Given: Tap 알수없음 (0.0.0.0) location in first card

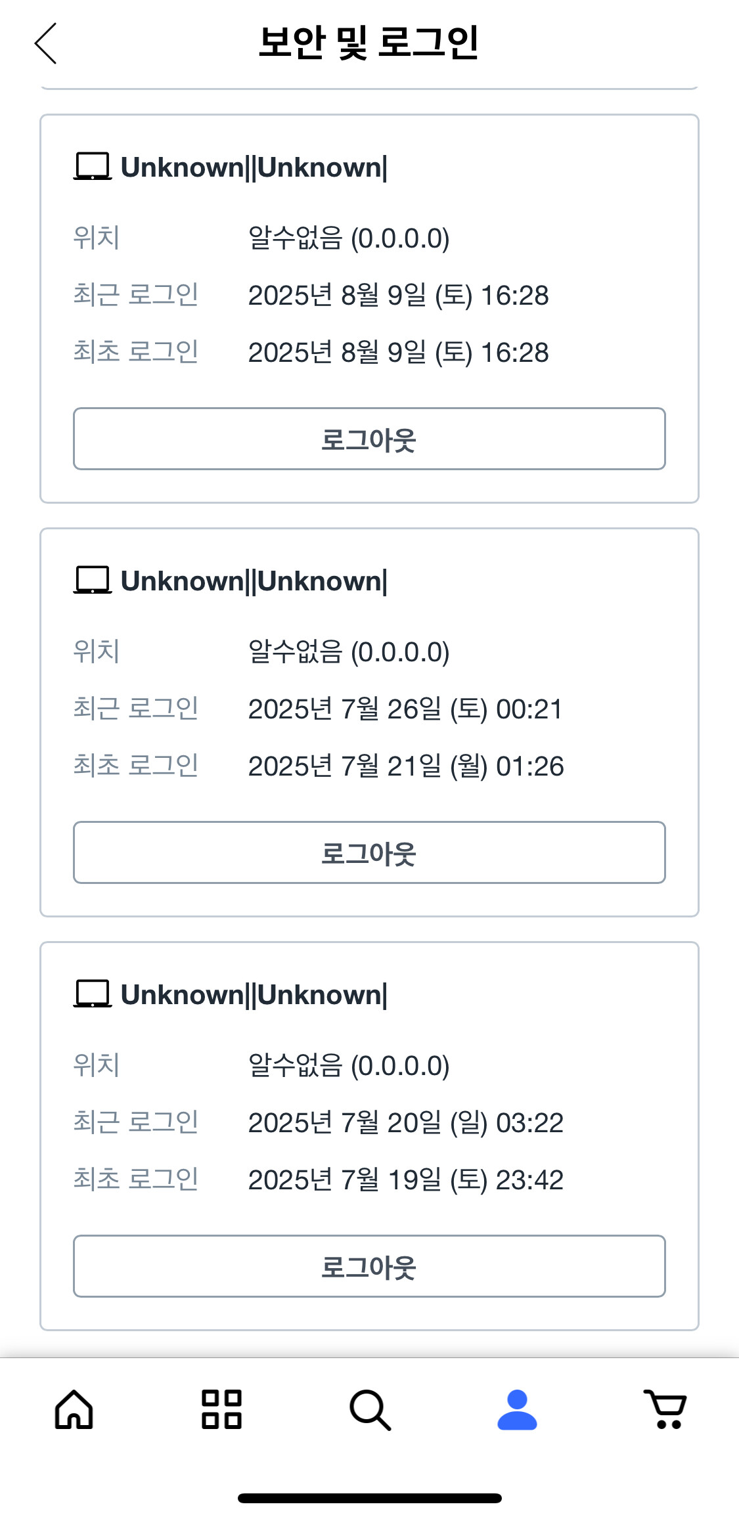Looking at the screenshot, I should (x=349, y=238).
